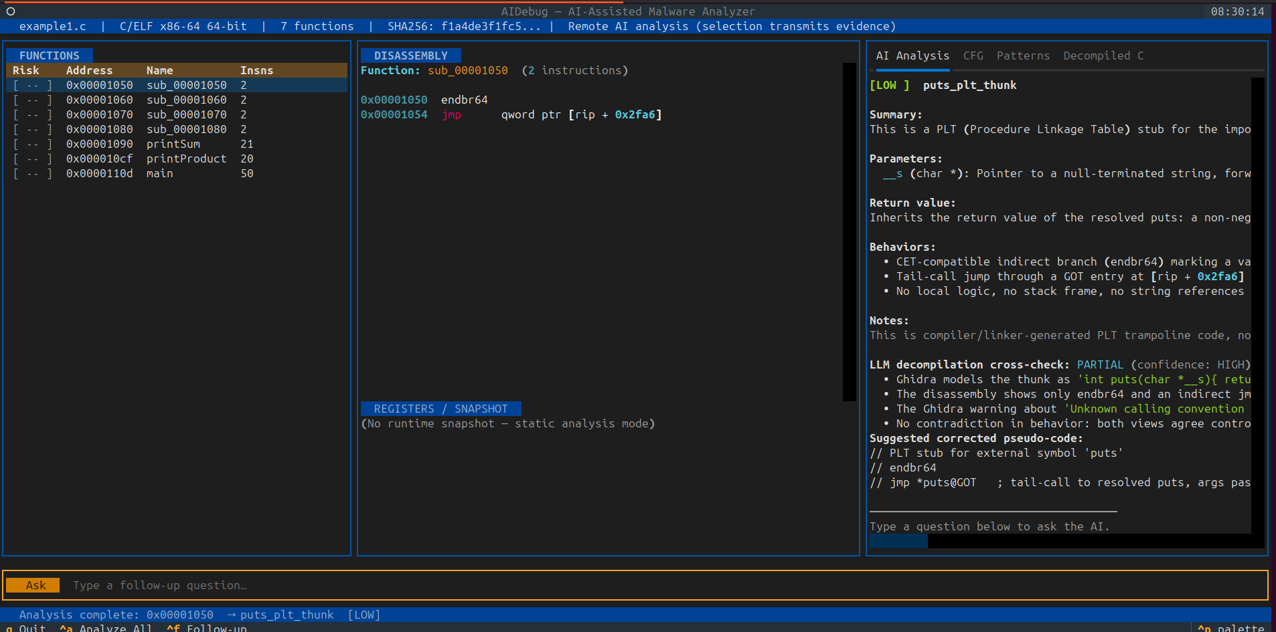This screenshot has height=632, width=1276.
Task: Focus the follow-up question input field
Action: (x=663, y=585)
